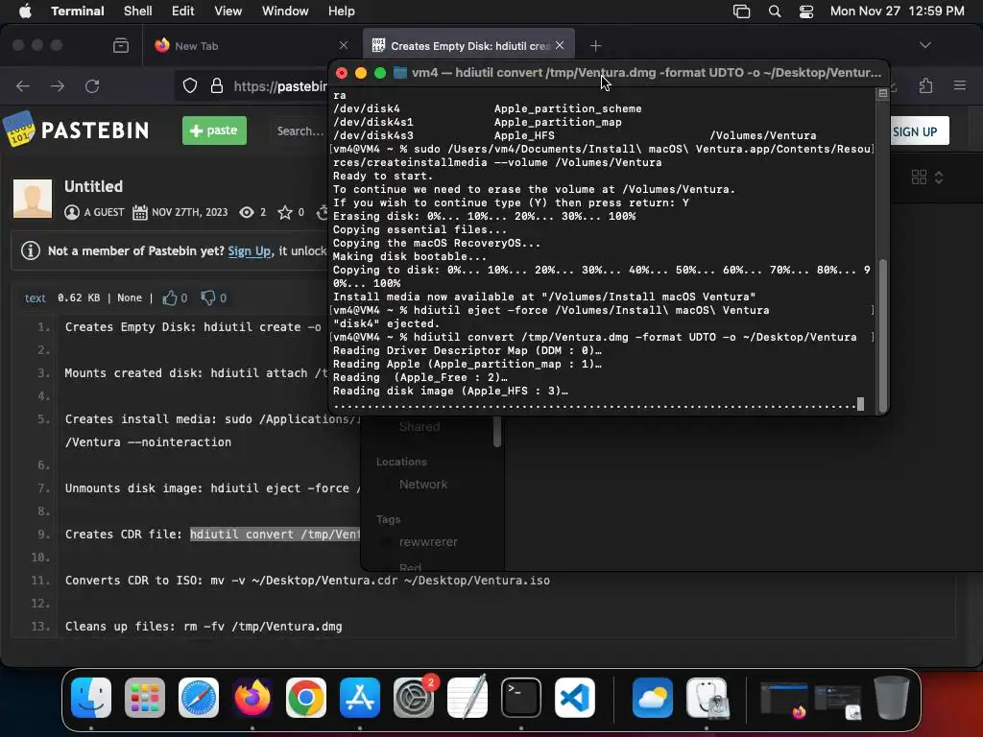The height and width of the screenshot is (737, 983).
Task: Open the Window menu
Action: point(285,11)
